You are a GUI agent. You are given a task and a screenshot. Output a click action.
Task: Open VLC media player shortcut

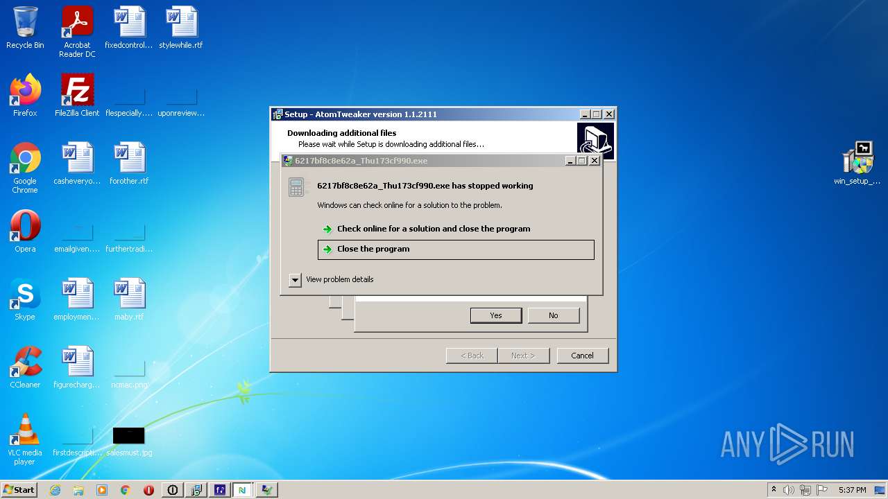(x=25, y=439)
